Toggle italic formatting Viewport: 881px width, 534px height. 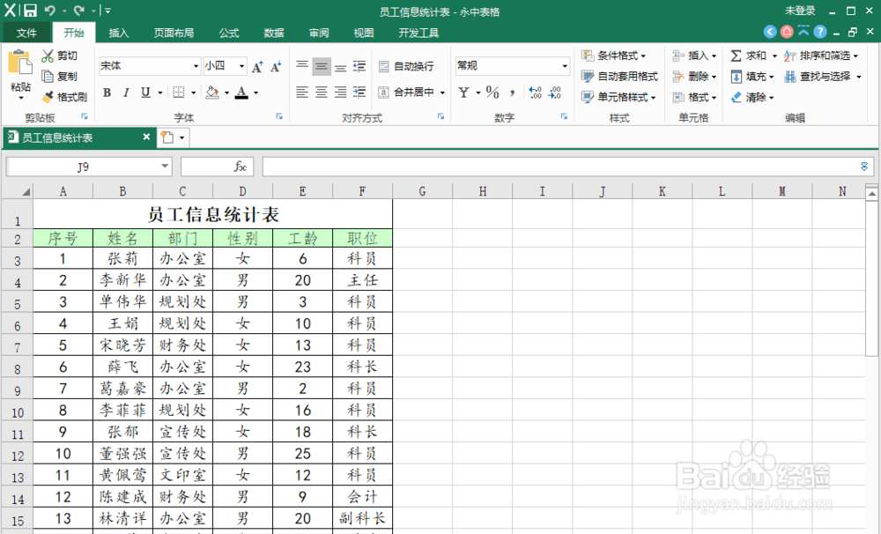click(126, 92)
